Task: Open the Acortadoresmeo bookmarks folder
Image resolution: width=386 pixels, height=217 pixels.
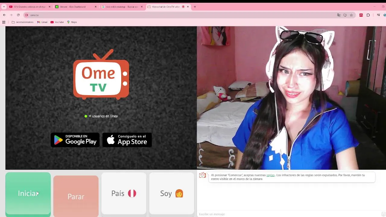Action: click(23, 22)
